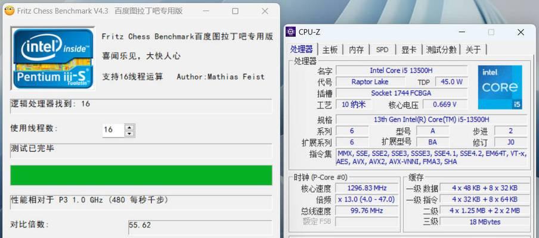The height and width of the screenshot is (238, 539).
Task: Click the CPU-Z 步进 value 2
Action: coord(510,131)
